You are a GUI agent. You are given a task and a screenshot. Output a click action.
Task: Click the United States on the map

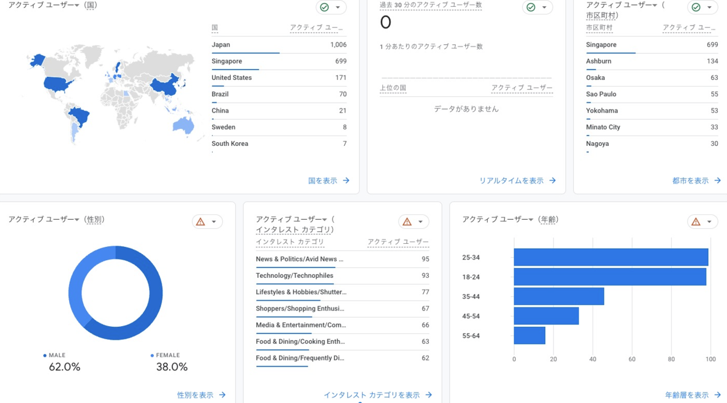(x=58, y=84)
